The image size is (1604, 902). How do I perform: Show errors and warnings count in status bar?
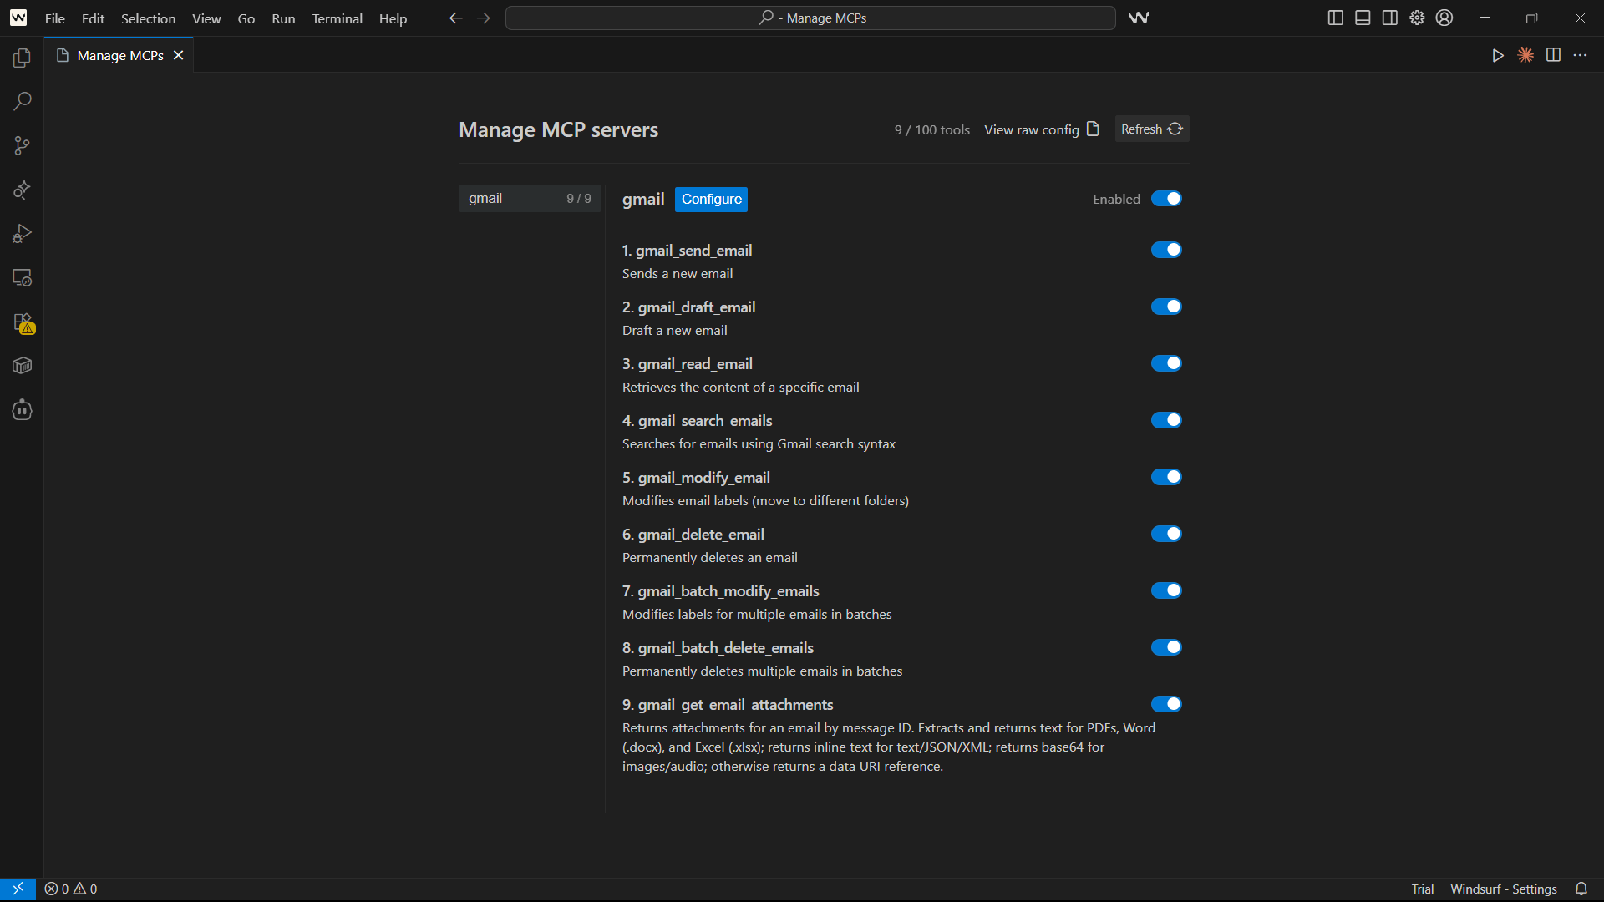pos(71,889)
